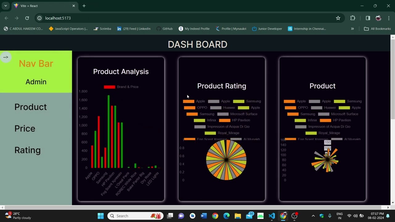
Task: Open the Extensions puzzle icon
Action: [x=353, y=18]
